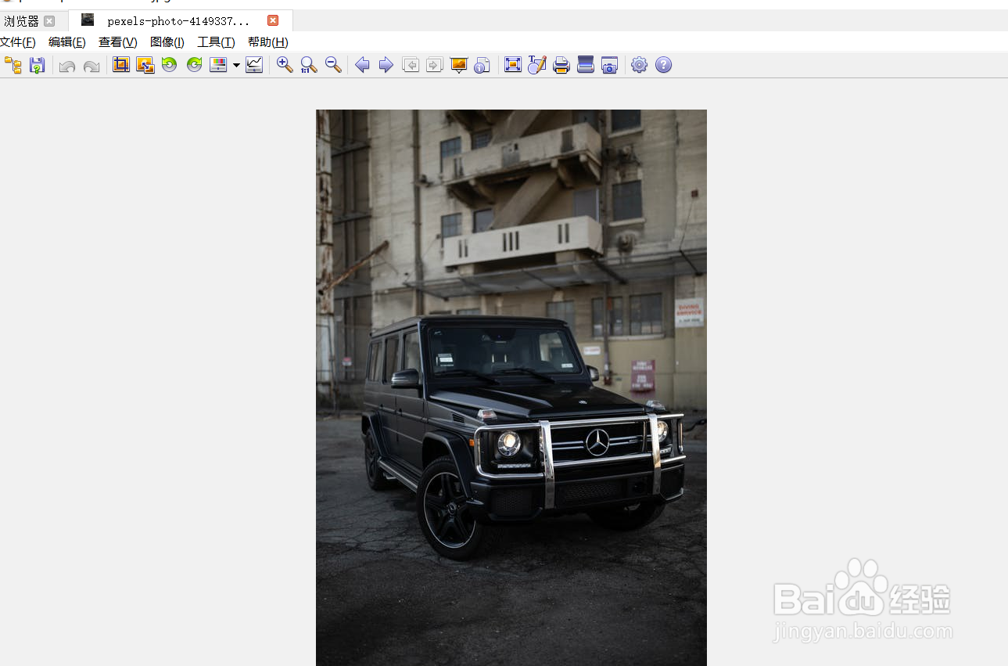Screen dimensions: 1008x666
Task: Open the add text pencil icon
Action: point(537,65)
